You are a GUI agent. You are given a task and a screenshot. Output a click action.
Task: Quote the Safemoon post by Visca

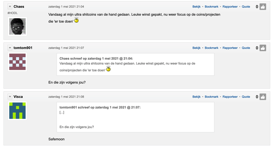246,97
